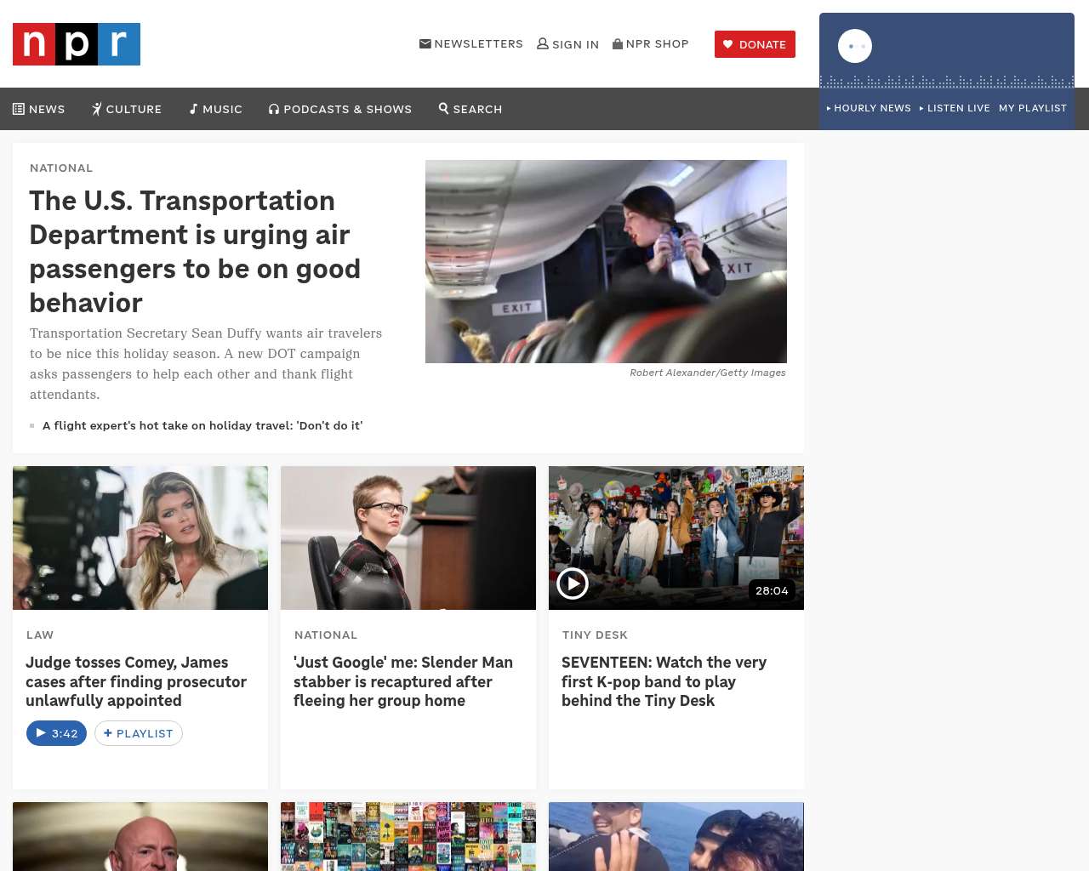
Task: Open Newsletters via envelope icon
Action: tap(425, 43)
